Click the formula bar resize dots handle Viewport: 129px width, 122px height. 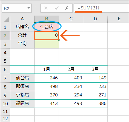36,8
